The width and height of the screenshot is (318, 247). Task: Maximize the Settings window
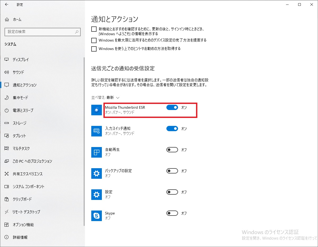[x=299, y=4]
